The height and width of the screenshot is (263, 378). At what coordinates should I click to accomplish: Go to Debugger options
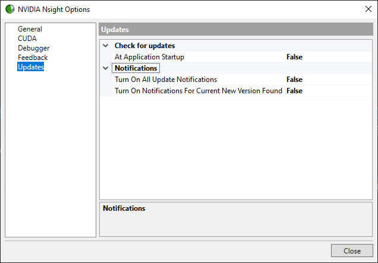click(x=33, y=48)
